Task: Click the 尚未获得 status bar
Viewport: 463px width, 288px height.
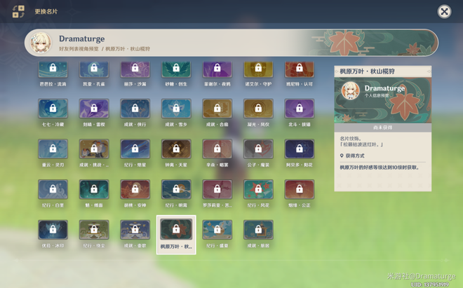Action: [x=383, y=128]
